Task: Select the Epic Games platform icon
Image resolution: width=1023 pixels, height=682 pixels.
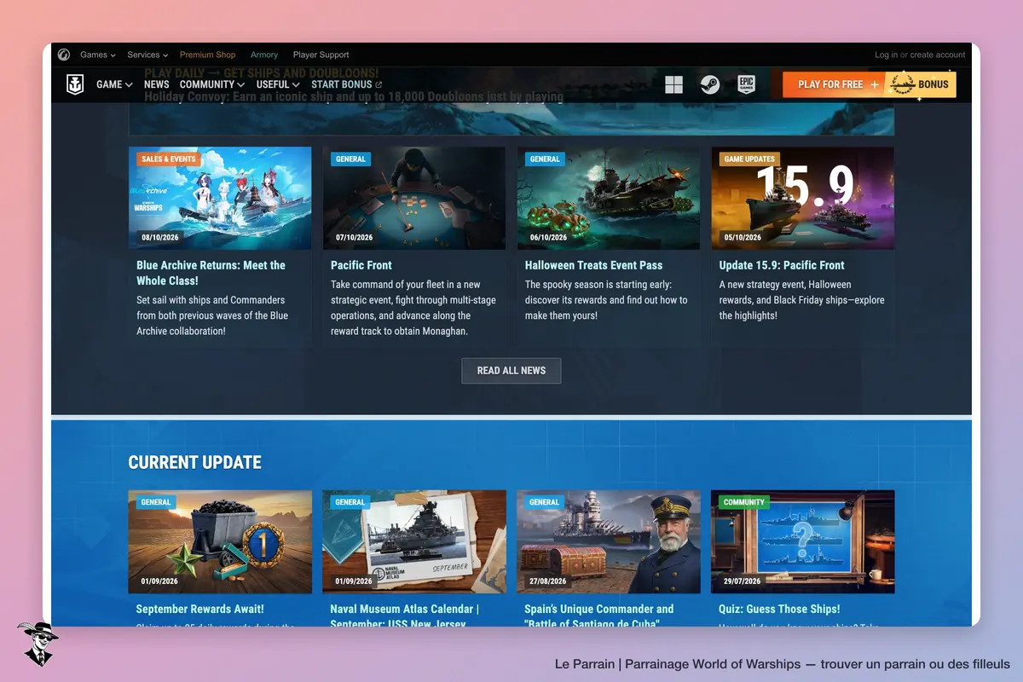Action: point(746,84)
